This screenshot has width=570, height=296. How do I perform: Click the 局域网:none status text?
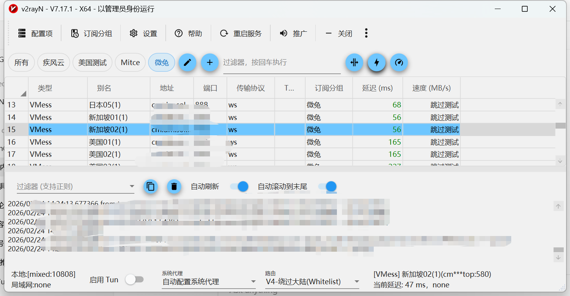click(x=31, y=285)
